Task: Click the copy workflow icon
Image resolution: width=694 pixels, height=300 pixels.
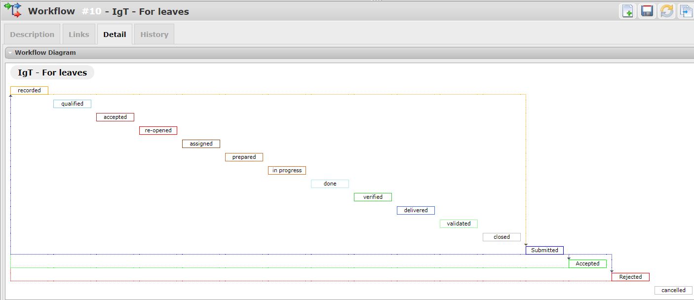Action: coord(686,11)
